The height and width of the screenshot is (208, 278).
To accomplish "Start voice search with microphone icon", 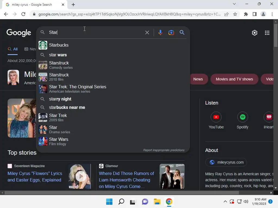I will coord(160,32).
